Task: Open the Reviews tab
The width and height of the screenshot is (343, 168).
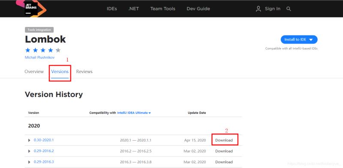Action: [x=84, y=71]
